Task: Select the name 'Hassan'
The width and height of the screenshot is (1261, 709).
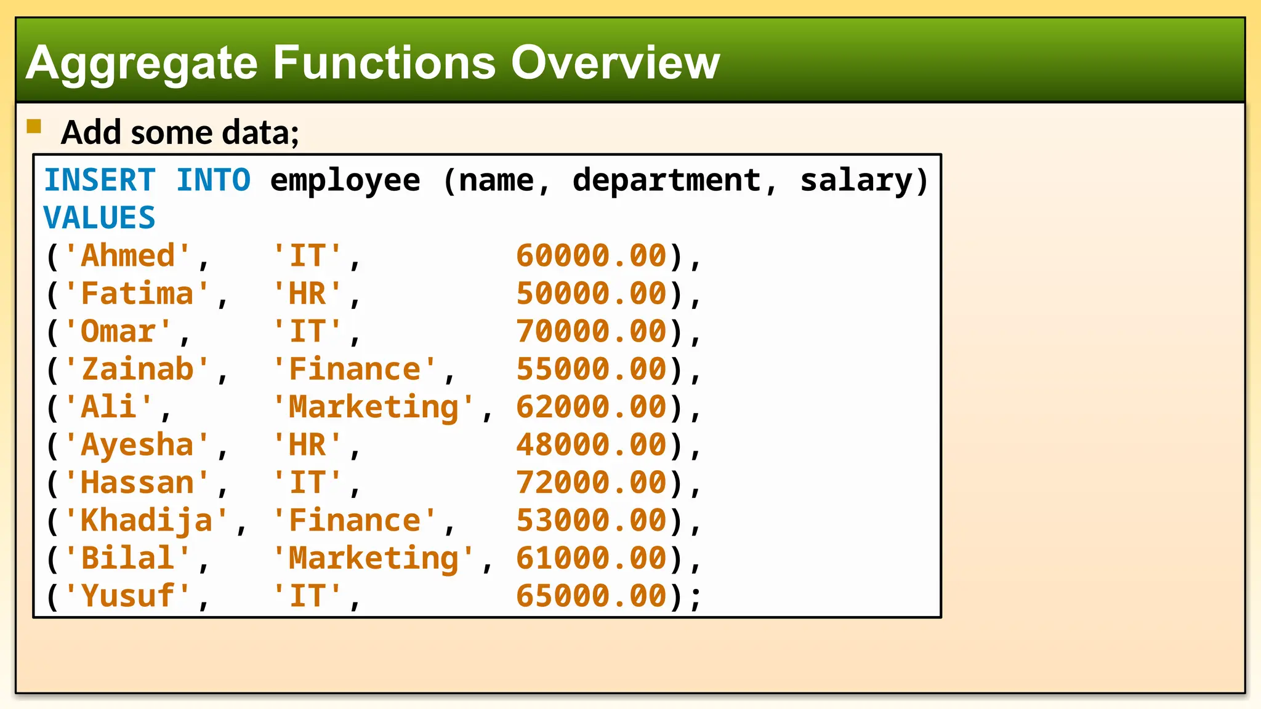Action: coord(137,483)
